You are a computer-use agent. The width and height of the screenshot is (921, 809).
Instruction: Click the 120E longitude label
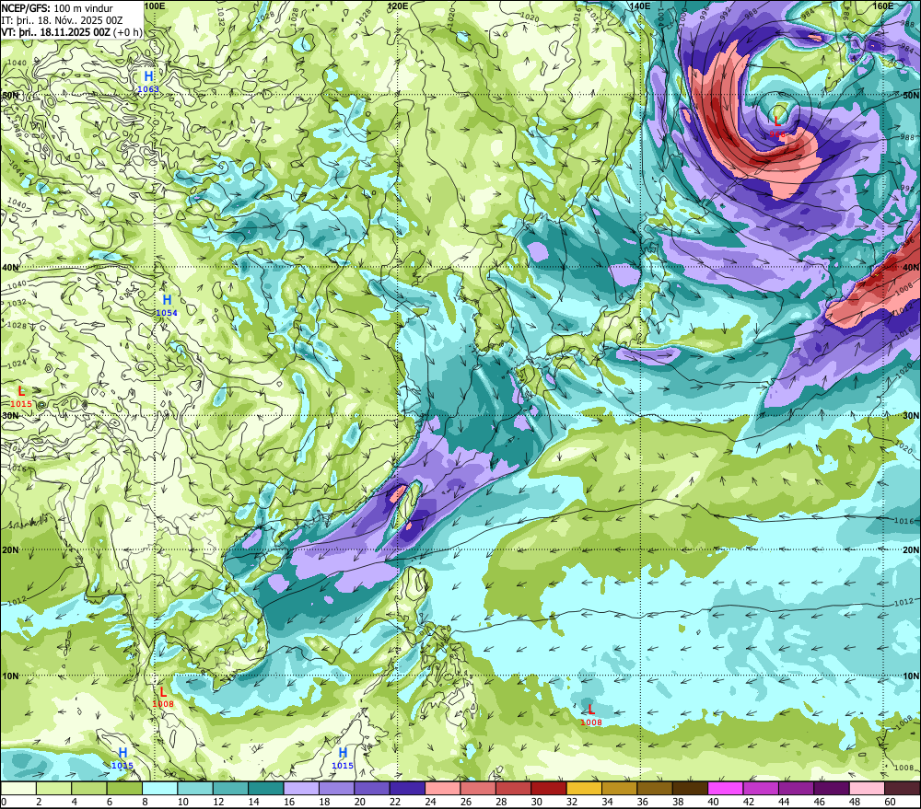[398, 6]
